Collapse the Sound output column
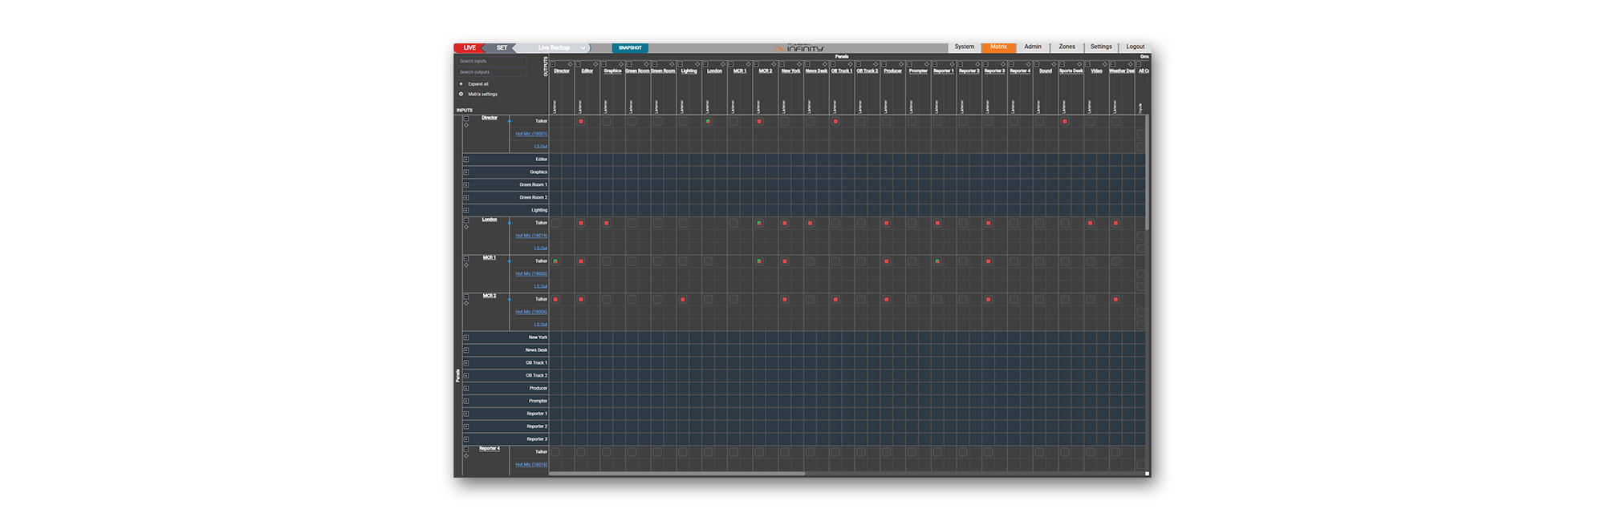This screenshot has height=521, width=1605. pos(1037,64)
